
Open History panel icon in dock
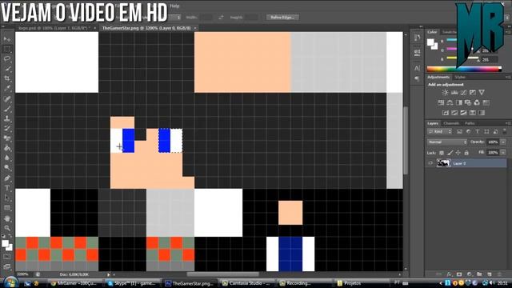[417, 38]
